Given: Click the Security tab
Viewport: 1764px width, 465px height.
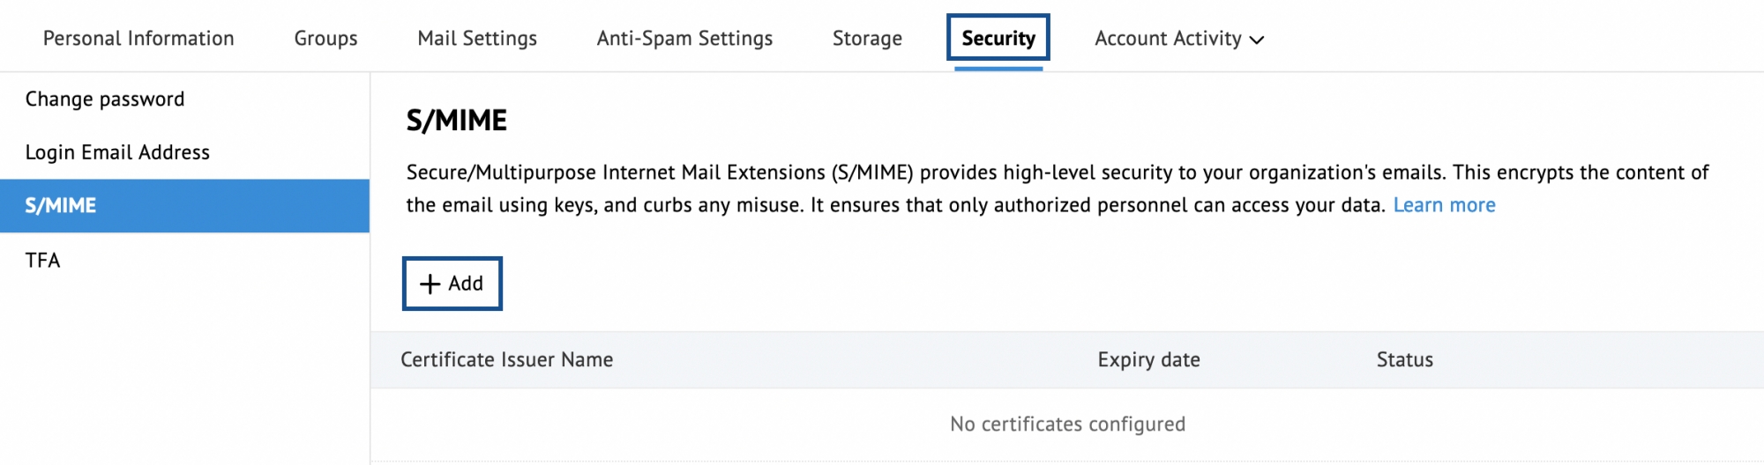Looking at the screenshot, I should tap(998, 39).
